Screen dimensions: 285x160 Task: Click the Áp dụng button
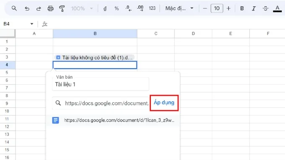[164, 103]
